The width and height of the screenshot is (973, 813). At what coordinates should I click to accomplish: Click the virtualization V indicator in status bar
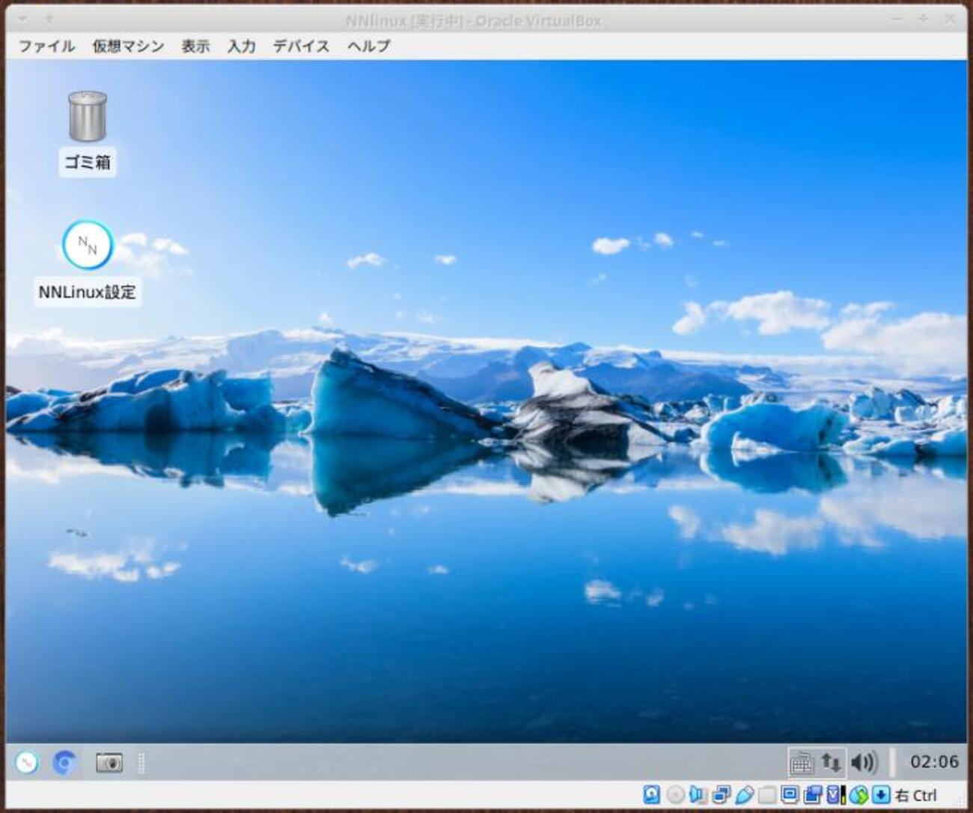836,794
